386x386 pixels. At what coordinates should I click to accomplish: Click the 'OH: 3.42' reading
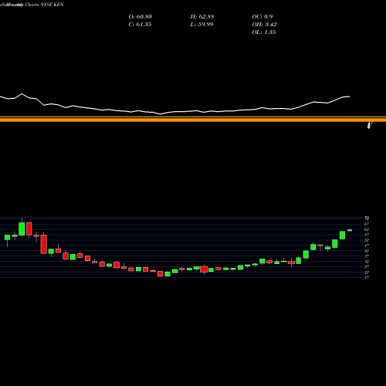pyautogui.click(x=264, y=25)
